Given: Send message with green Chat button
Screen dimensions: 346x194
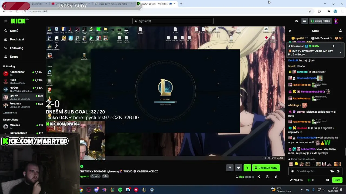Looking at the screenshot, I should 337,180.
